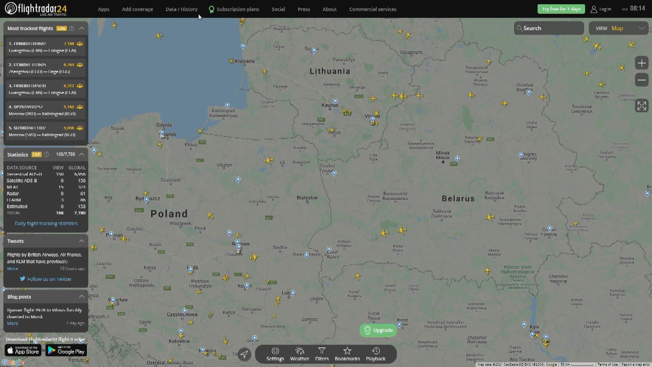Open the Filters funnel tool

click(322, 354)
